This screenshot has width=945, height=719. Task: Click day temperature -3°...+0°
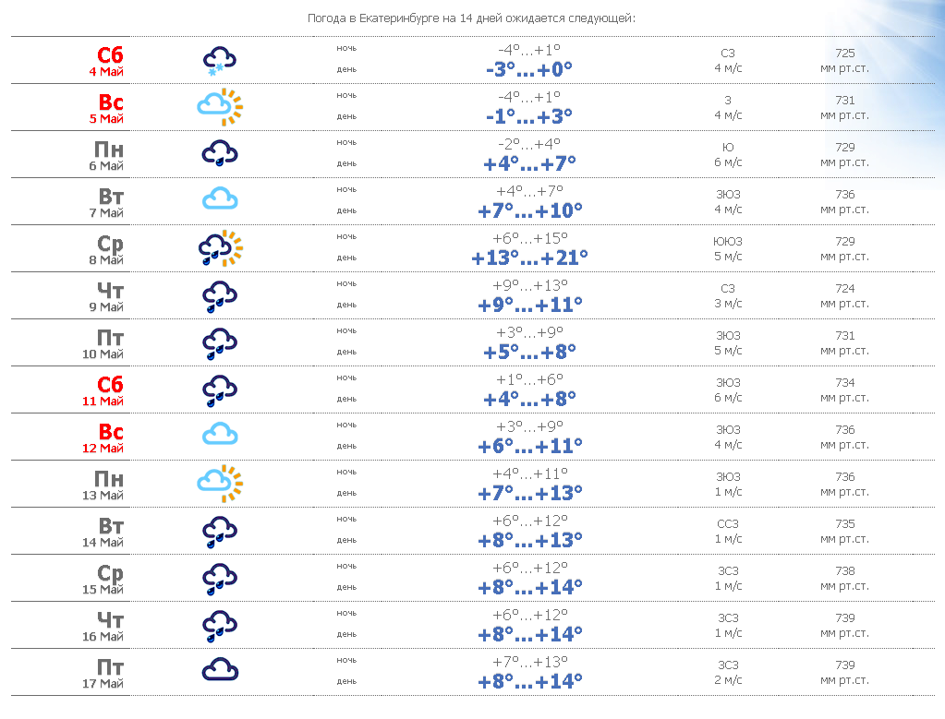click(x=529, y=70)
